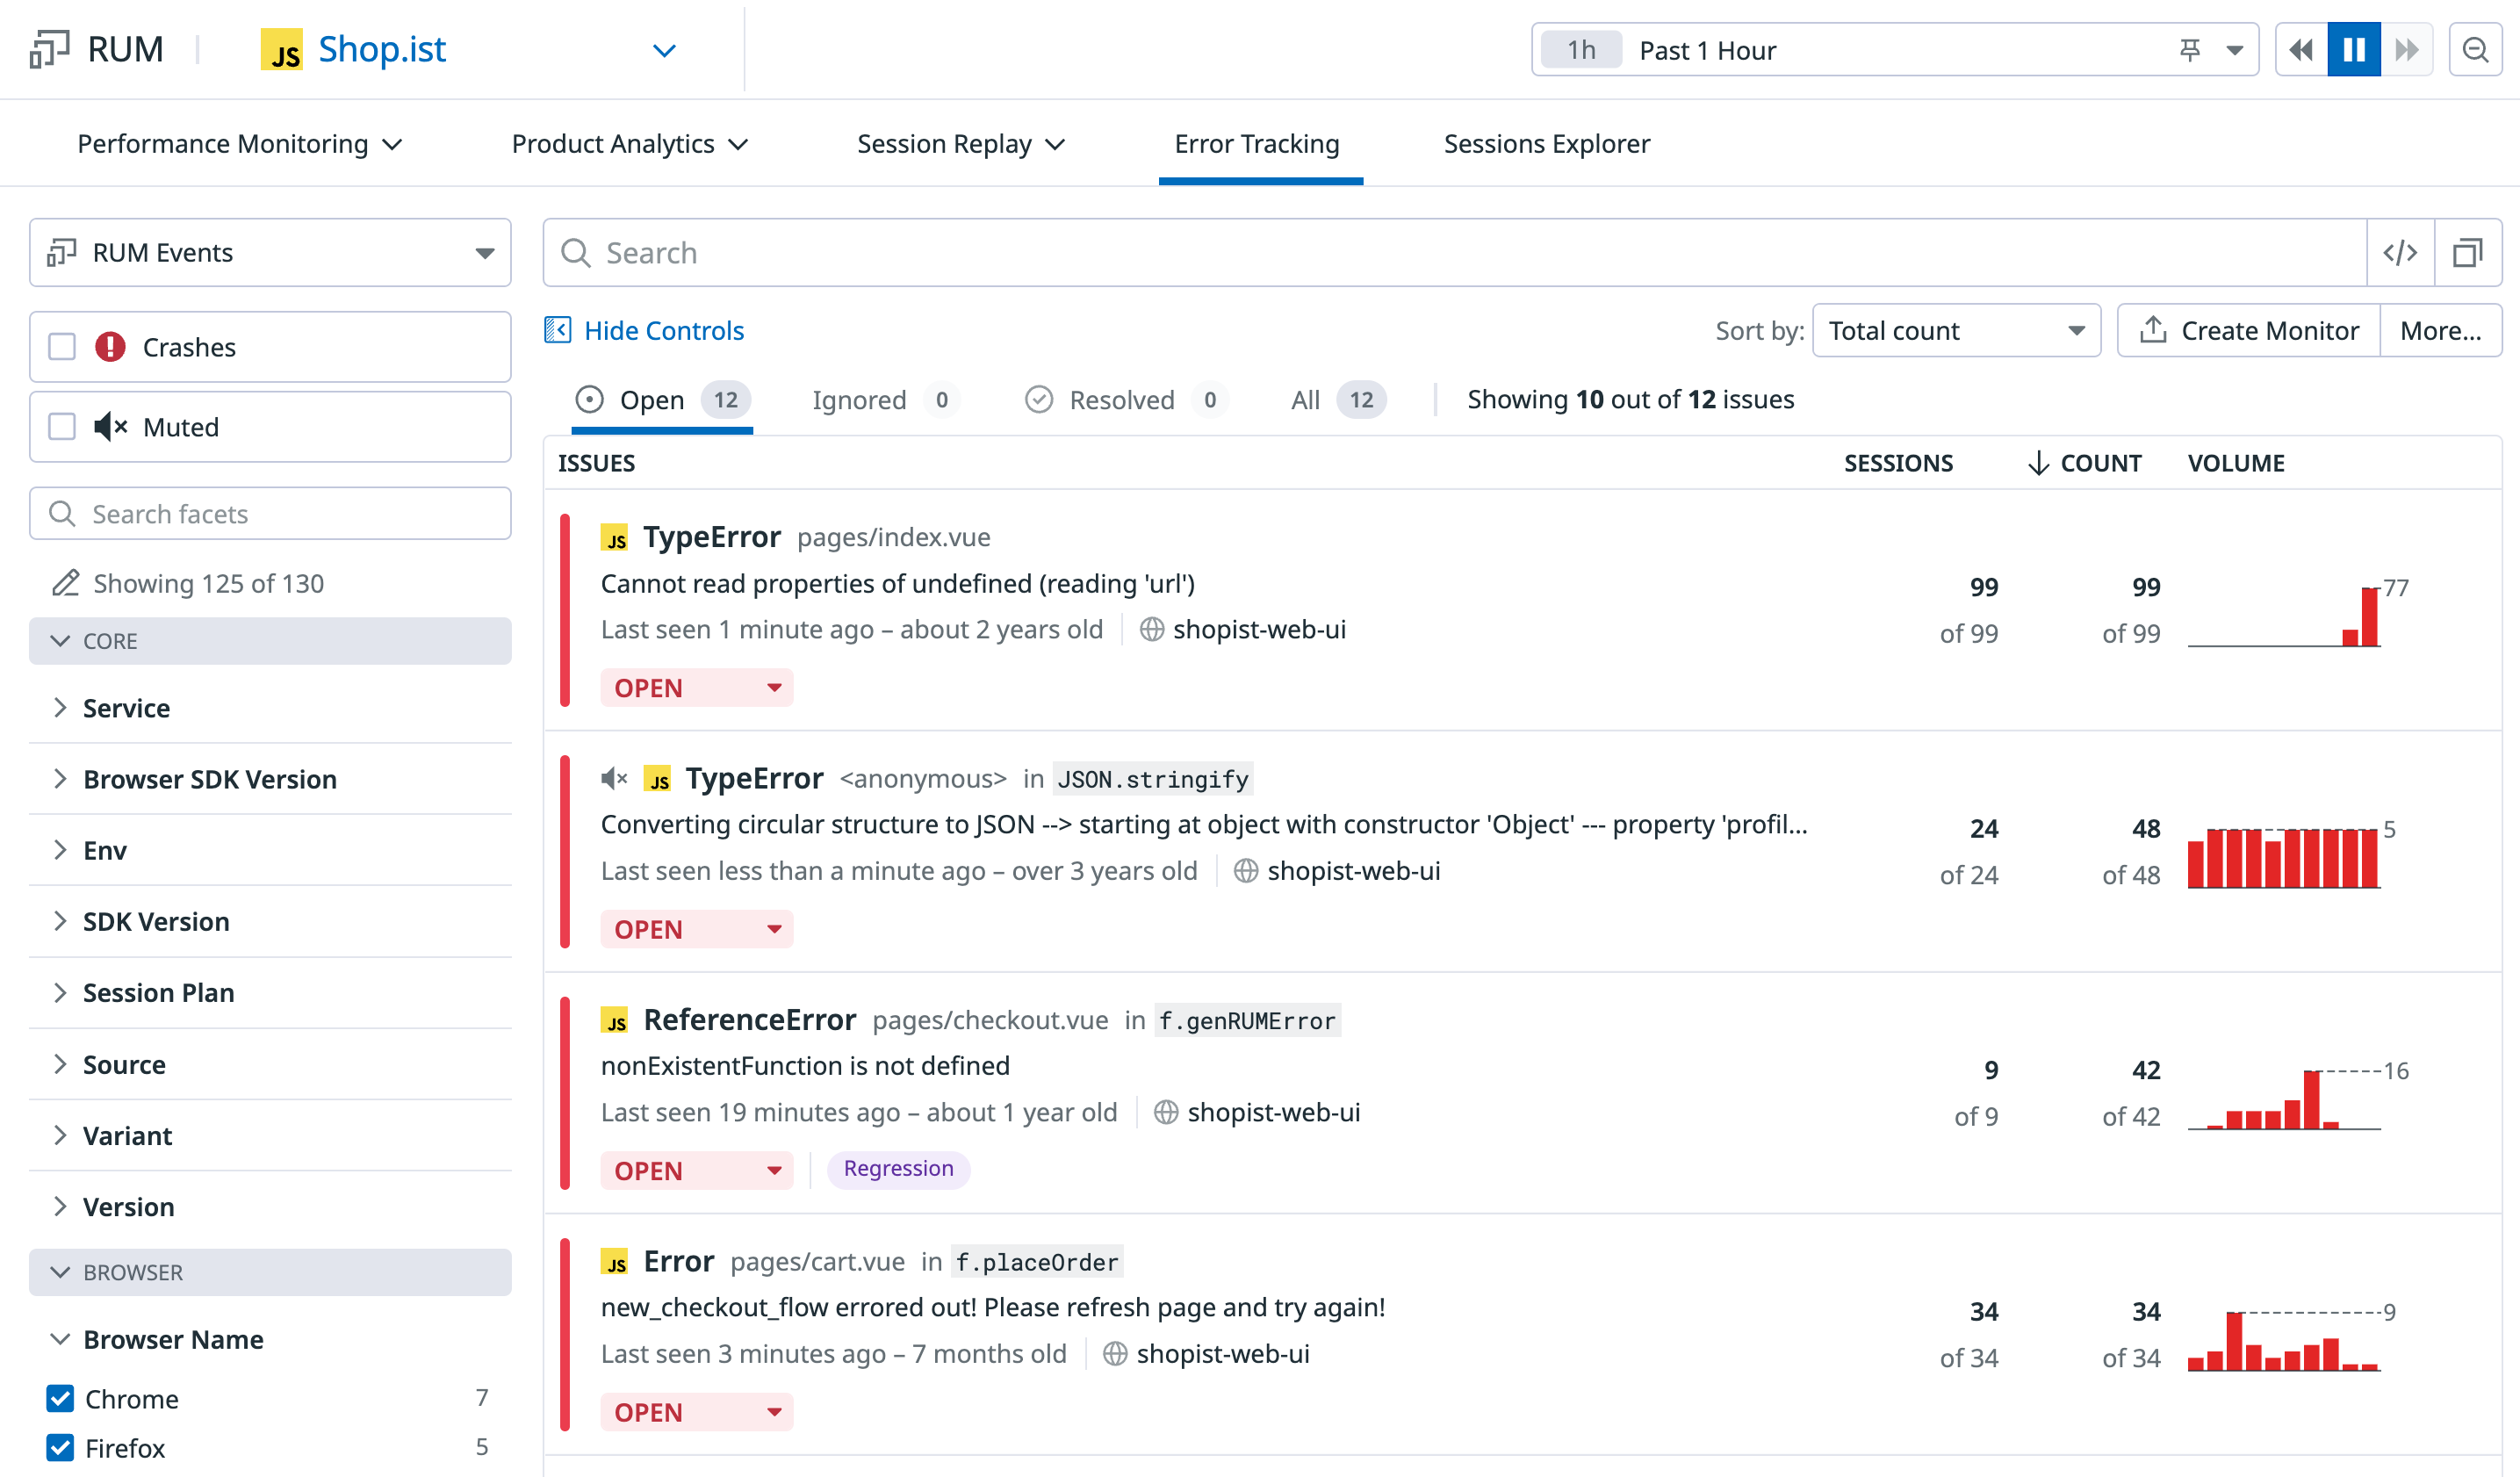The image size is (2520, 1477).
Task: Click the copy windows icon beside search
Action: pyautogui.click(x=2467, y=253)
